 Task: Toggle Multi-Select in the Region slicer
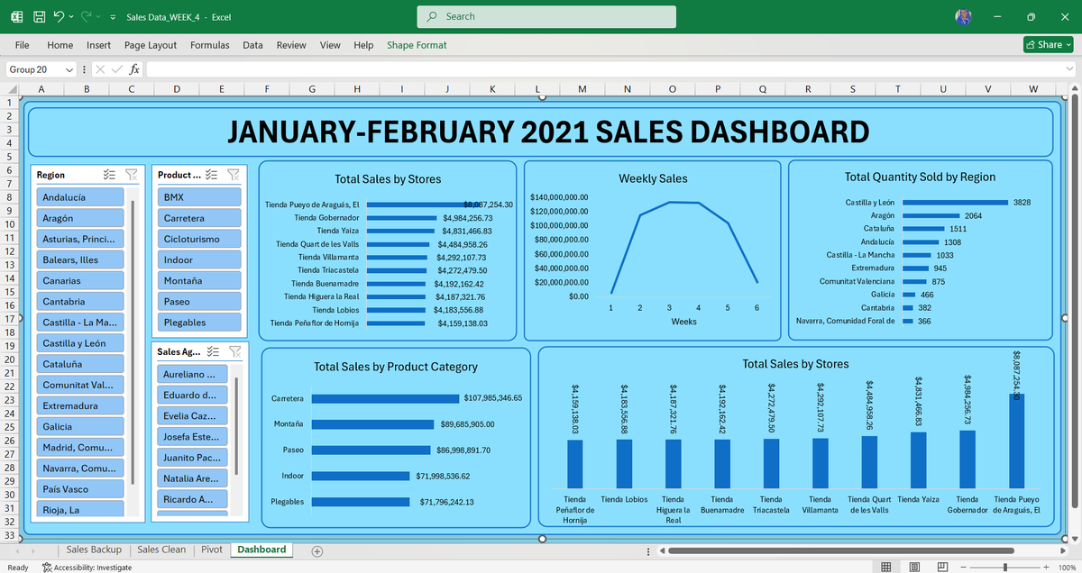point(110,175)
